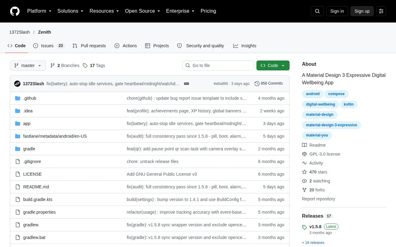Expand commit message ellipsis button

[x=187, y=84]
